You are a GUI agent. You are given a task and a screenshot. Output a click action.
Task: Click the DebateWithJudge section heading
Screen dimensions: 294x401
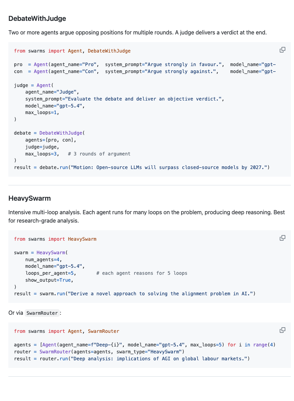37,18
